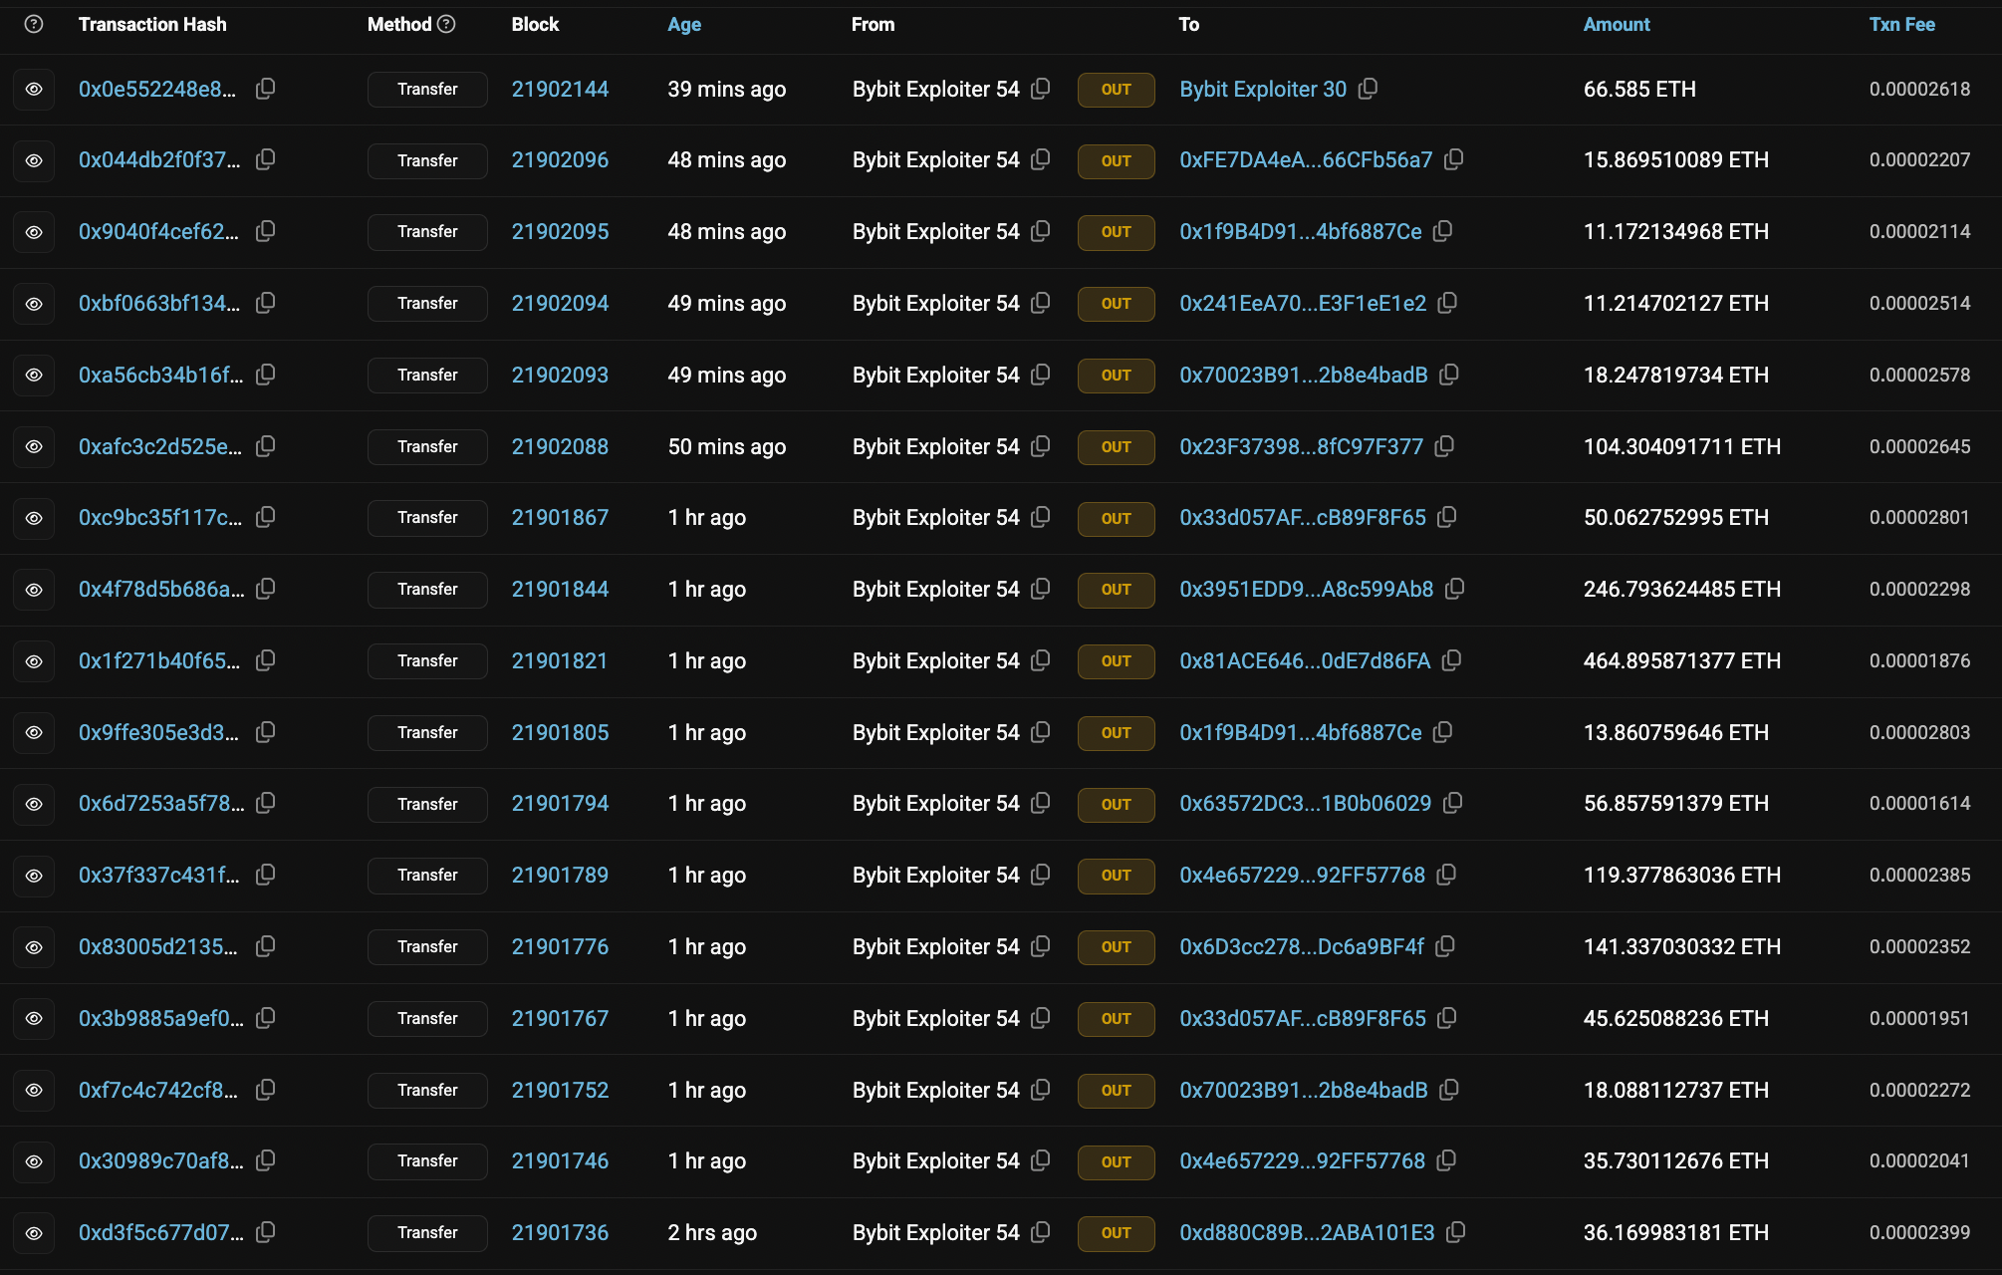2002x1275 pixels.
Task: Copy From address in block 21901736 row
Action: 1041,1232
